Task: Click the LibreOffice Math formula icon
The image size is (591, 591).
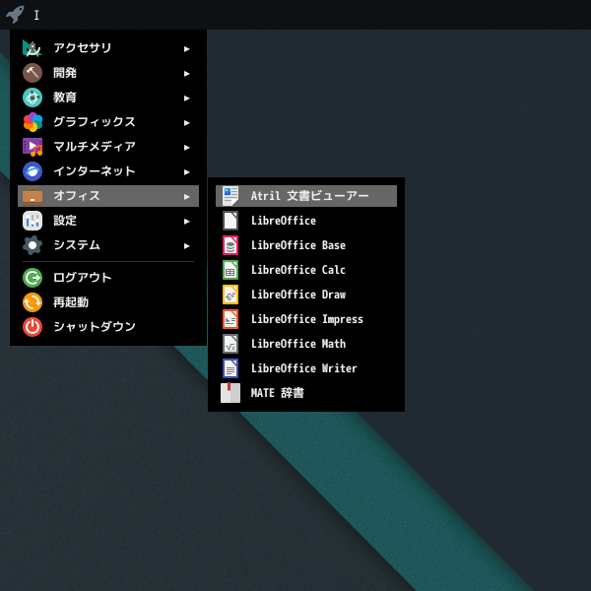Action: (x=230, y=344)
